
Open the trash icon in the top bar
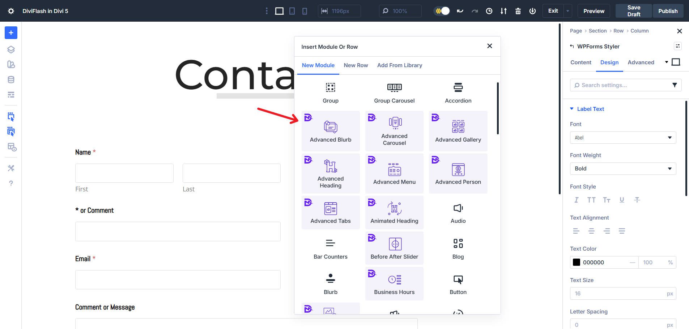pyautogui.click(x=518, y=11)
